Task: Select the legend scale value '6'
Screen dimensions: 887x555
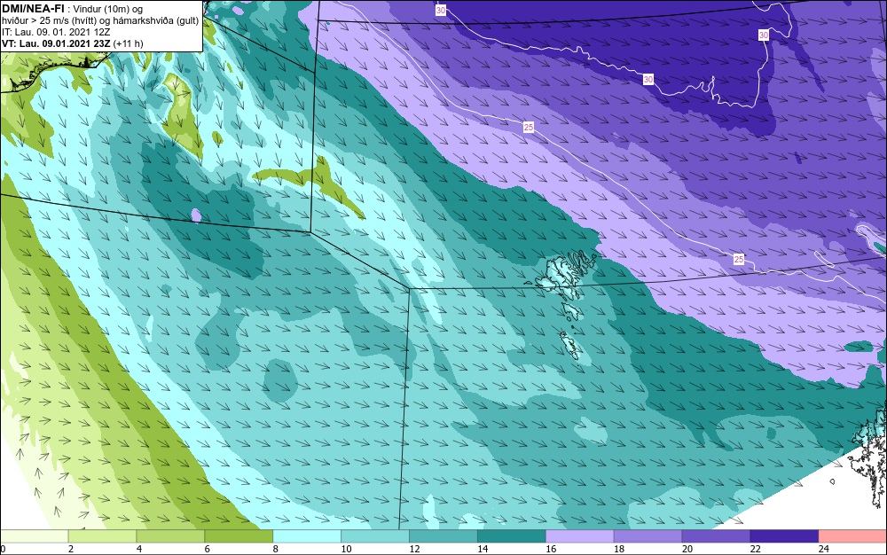Action: 207,549
